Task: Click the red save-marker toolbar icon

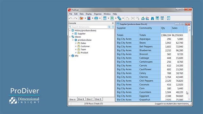Action: point(89,18)
